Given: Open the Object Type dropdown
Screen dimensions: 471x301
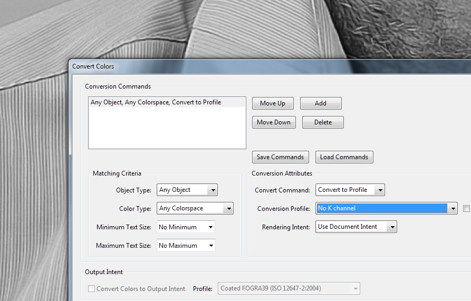Looking at the screenshot, I should pos(187,190).
